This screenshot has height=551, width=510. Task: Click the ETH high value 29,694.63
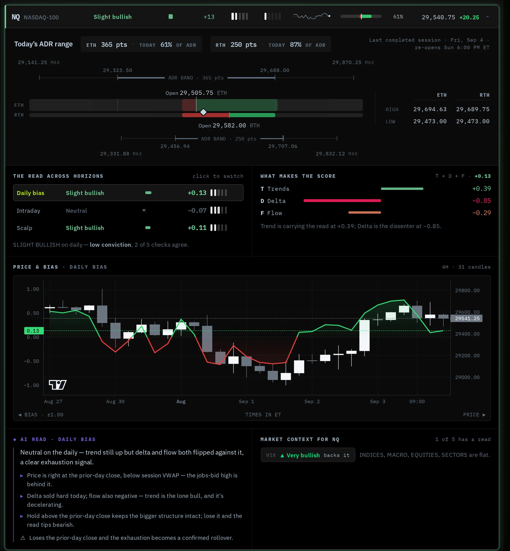pyautogui.click(x=430, y=109)
